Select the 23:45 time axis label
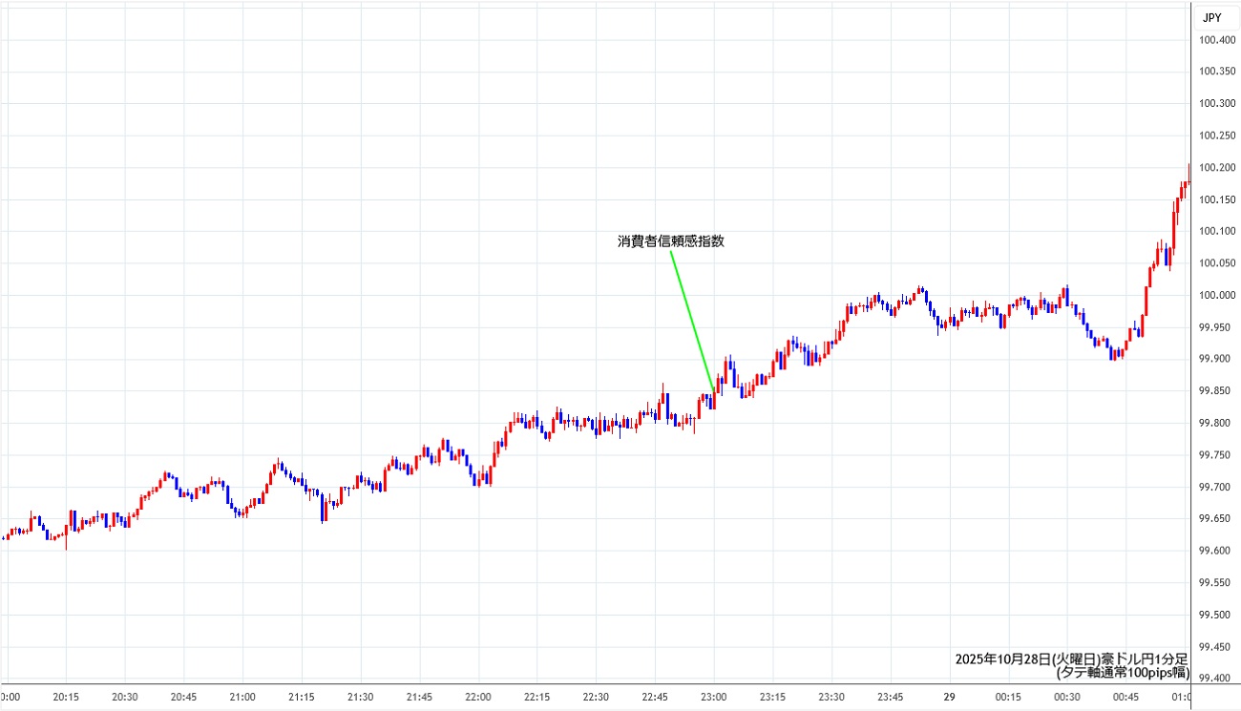Screen dimensions: 1241x711 tap(891, 697)
